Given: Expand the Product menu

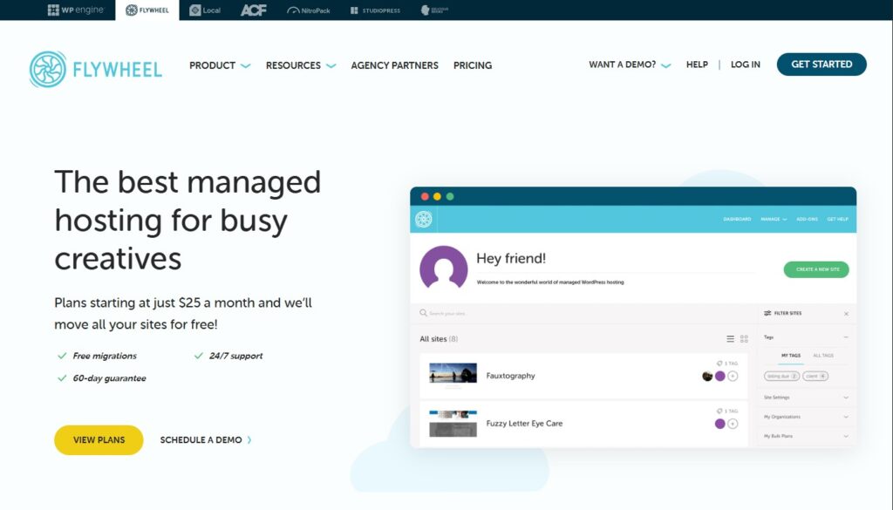Looking at the screenshot, I should [219, 65].
